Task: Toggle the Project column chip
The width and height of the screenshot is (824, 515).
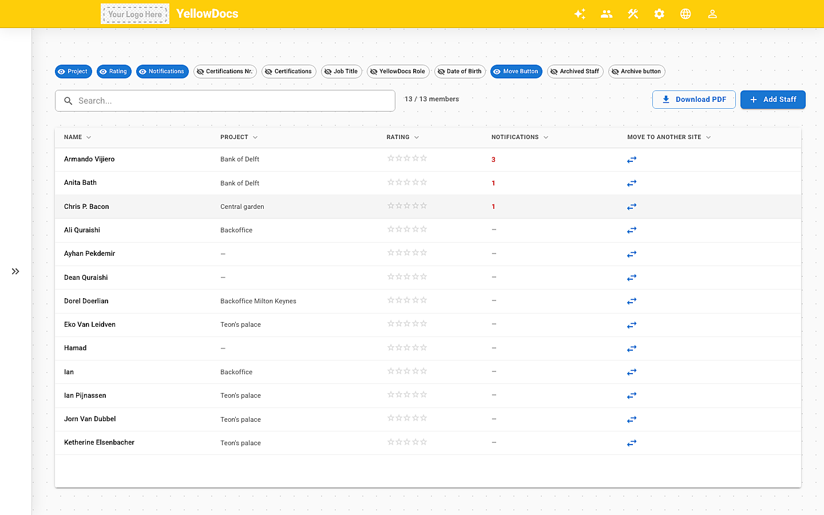Action: click(x=73, y=72)
